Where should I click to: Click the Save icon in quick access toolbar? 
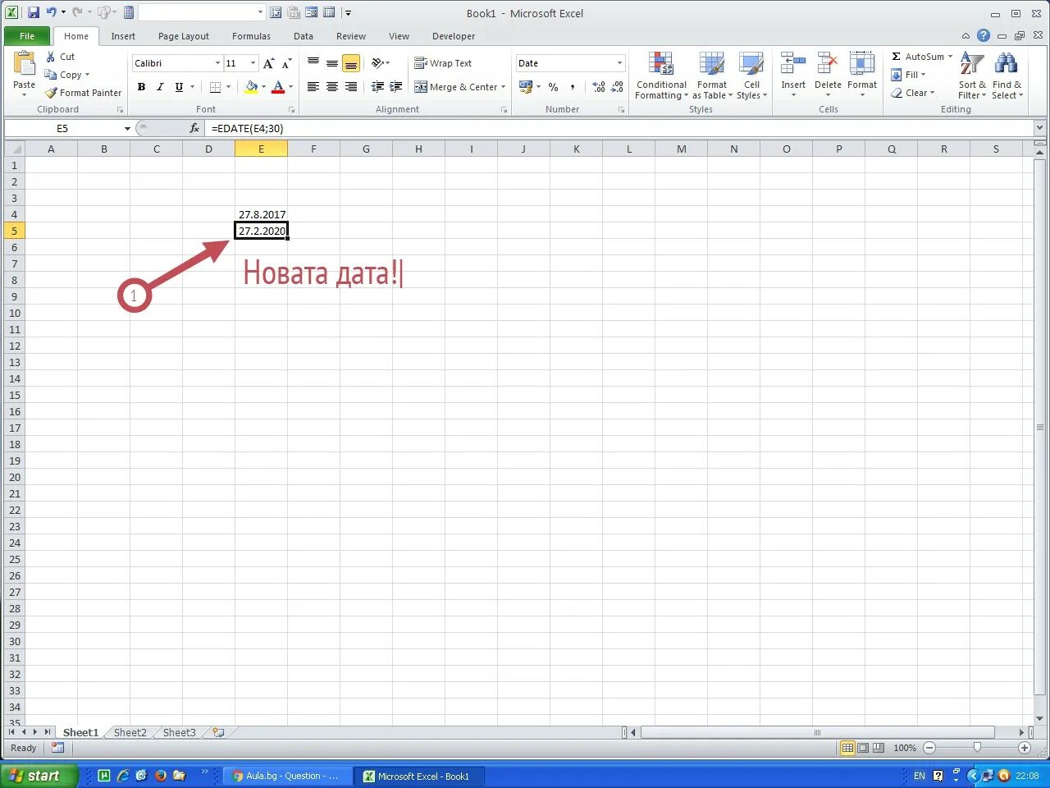pos(34,12)
